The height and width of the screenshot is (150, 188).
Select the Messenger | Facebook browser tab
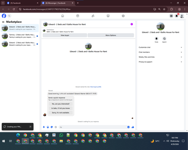coord(58,3)
